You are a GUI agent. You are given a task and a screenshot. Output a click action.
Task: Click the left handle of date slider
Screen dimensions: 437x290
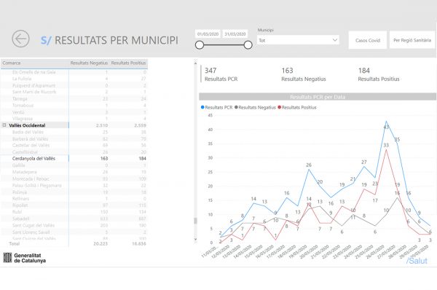pos(200,45)
